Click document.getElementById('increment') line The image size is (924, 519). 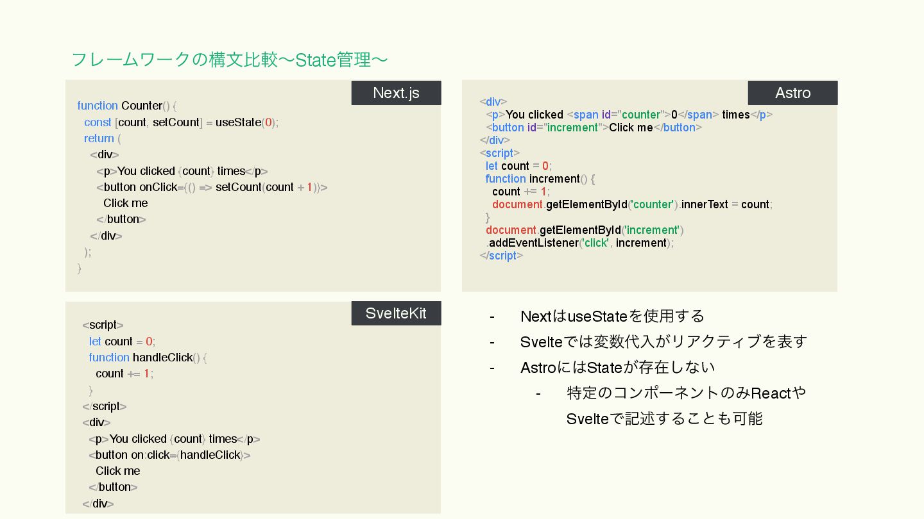click(x=585, y=230)
